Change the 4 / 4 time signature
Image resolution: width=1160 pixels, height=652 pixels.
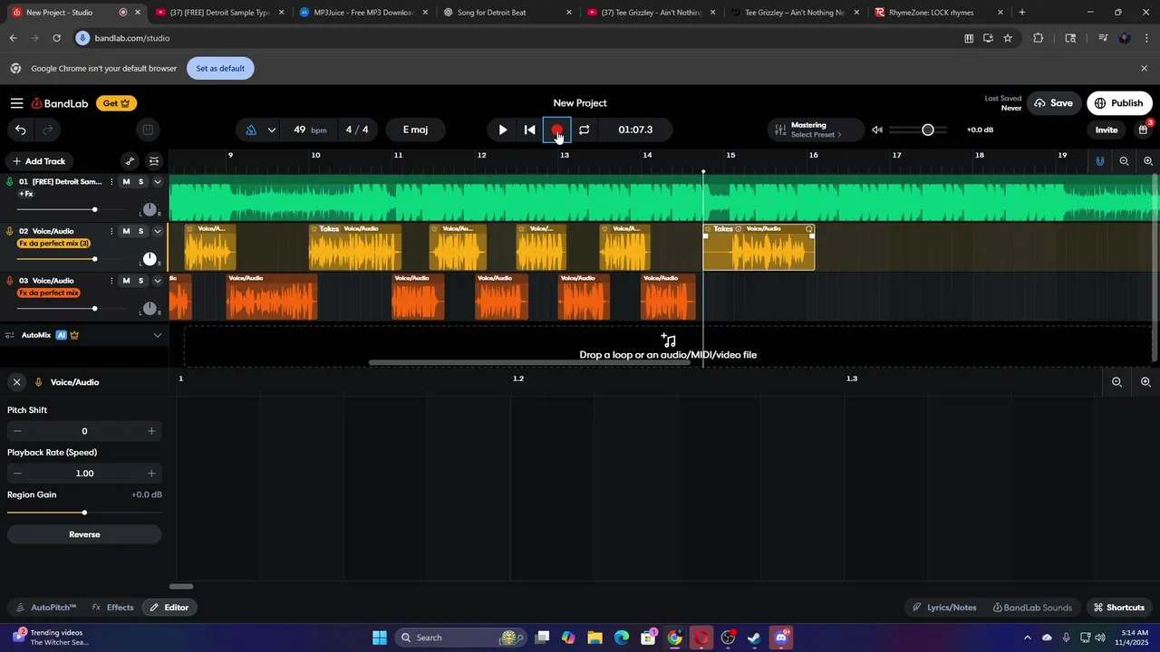point(357,129)
